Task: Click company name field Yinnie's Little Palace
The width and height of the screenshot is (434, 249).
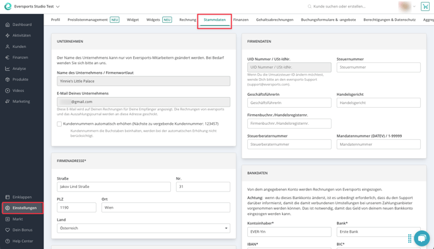Action: pos(143,81)
